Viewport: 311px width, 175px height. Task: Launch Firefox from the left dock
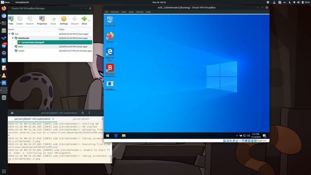coord(4,8)
